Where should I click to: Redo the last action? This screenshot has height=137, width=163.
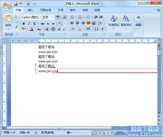pyautogui.click(x=28, y=4)
